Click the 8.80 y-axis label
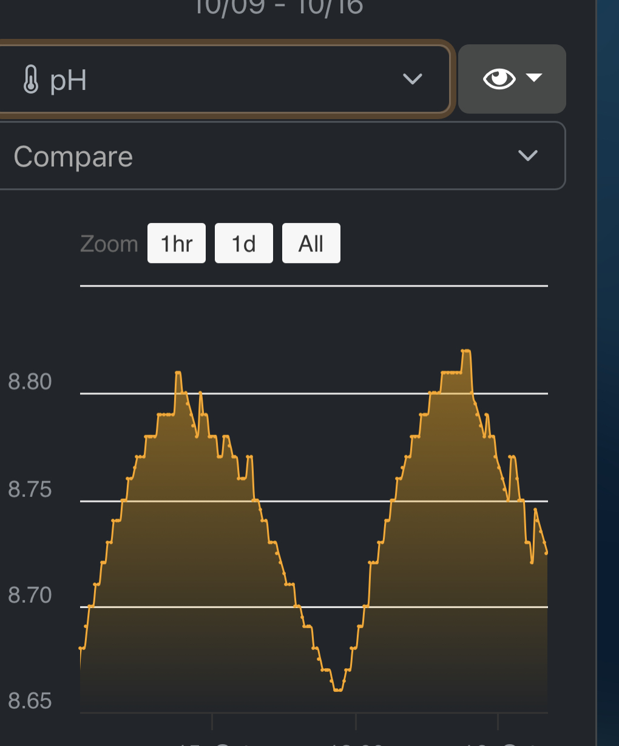This screenshot has height=746, width=619. 30,382
